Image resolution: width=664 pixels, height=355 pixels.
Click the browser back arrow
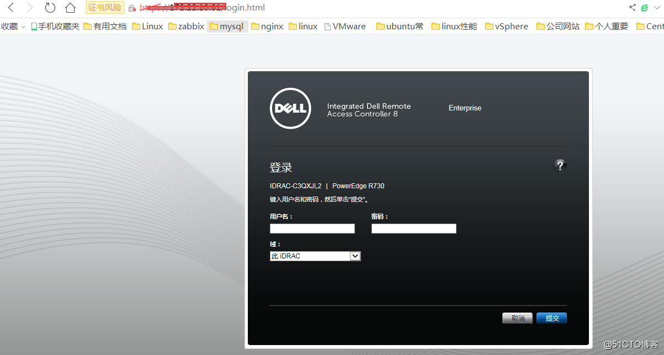(11, 8)
